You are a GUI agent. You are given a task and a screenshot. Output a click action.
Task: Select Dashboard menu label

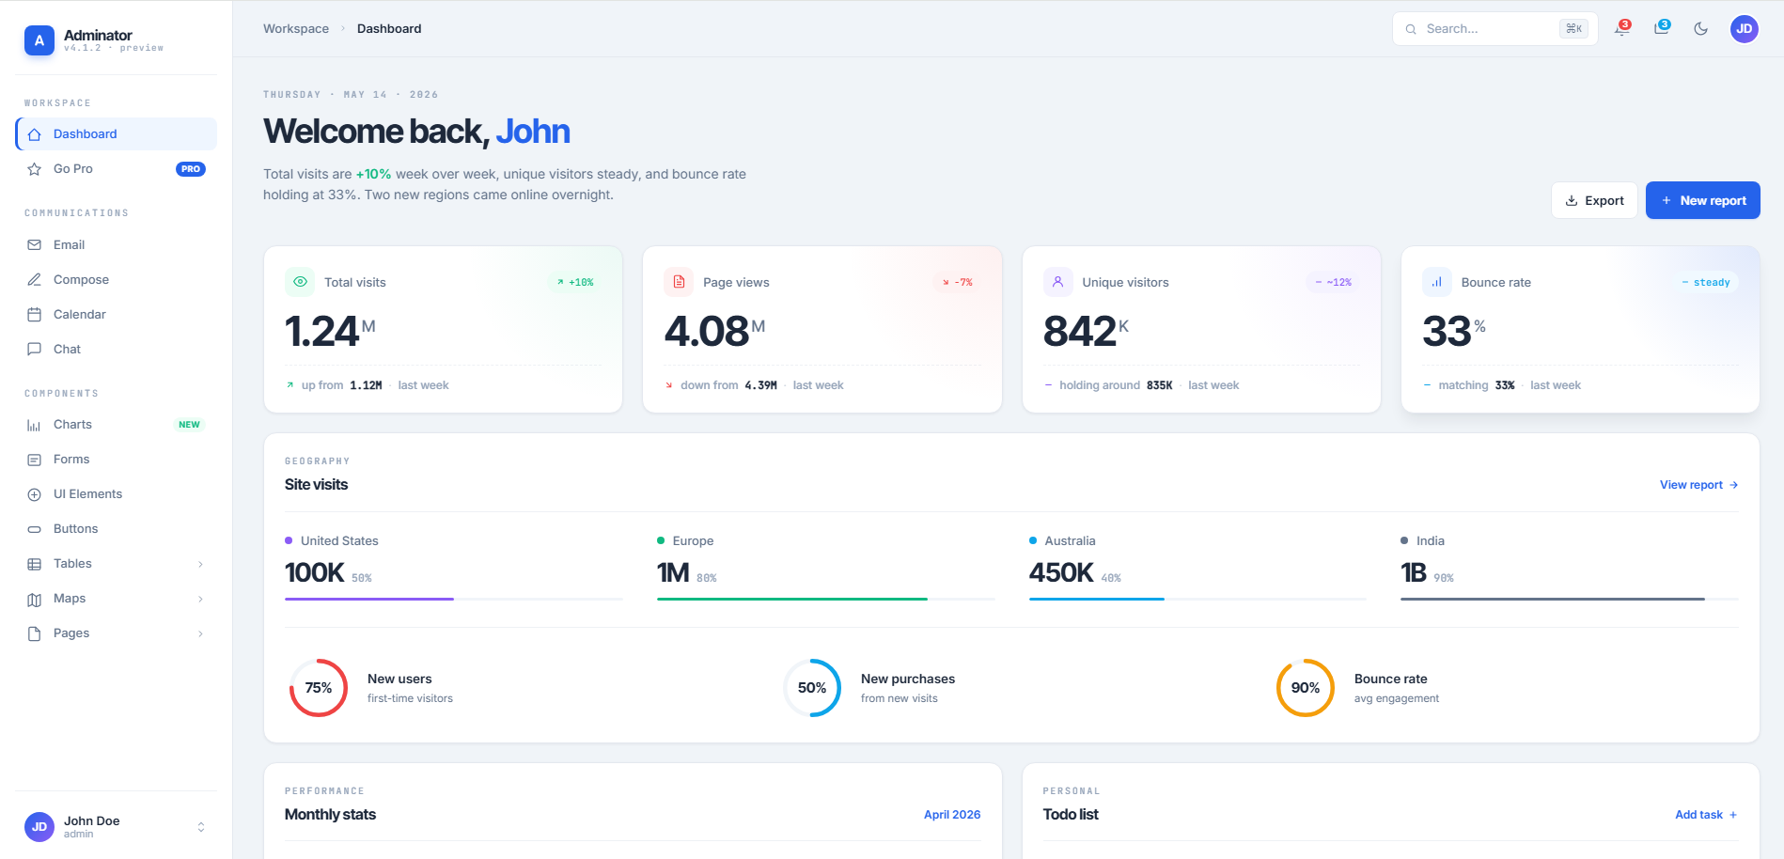pos(86,134)
